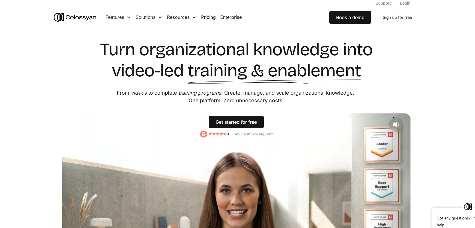The height and width of the screenshot is (228, 475).
Task: Click the G2 Leader badge
Action: click(x=382, y=144)
